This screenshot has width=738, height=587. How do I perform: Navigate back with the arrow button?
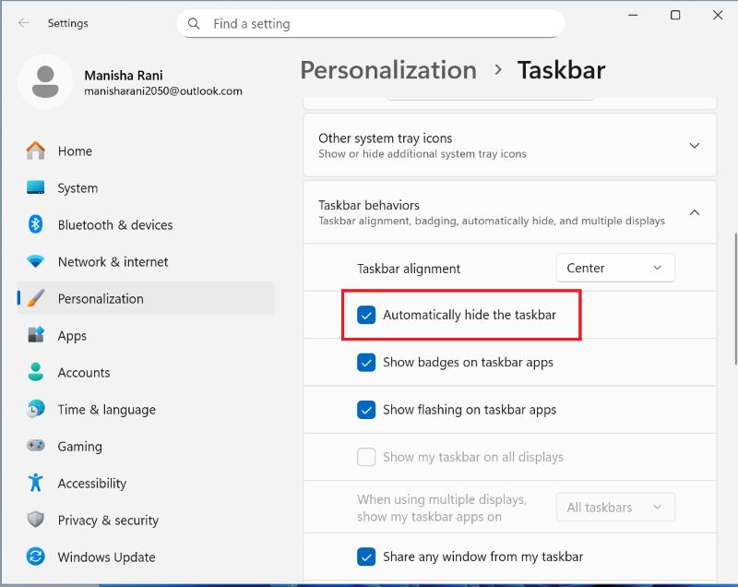(23, 23)
